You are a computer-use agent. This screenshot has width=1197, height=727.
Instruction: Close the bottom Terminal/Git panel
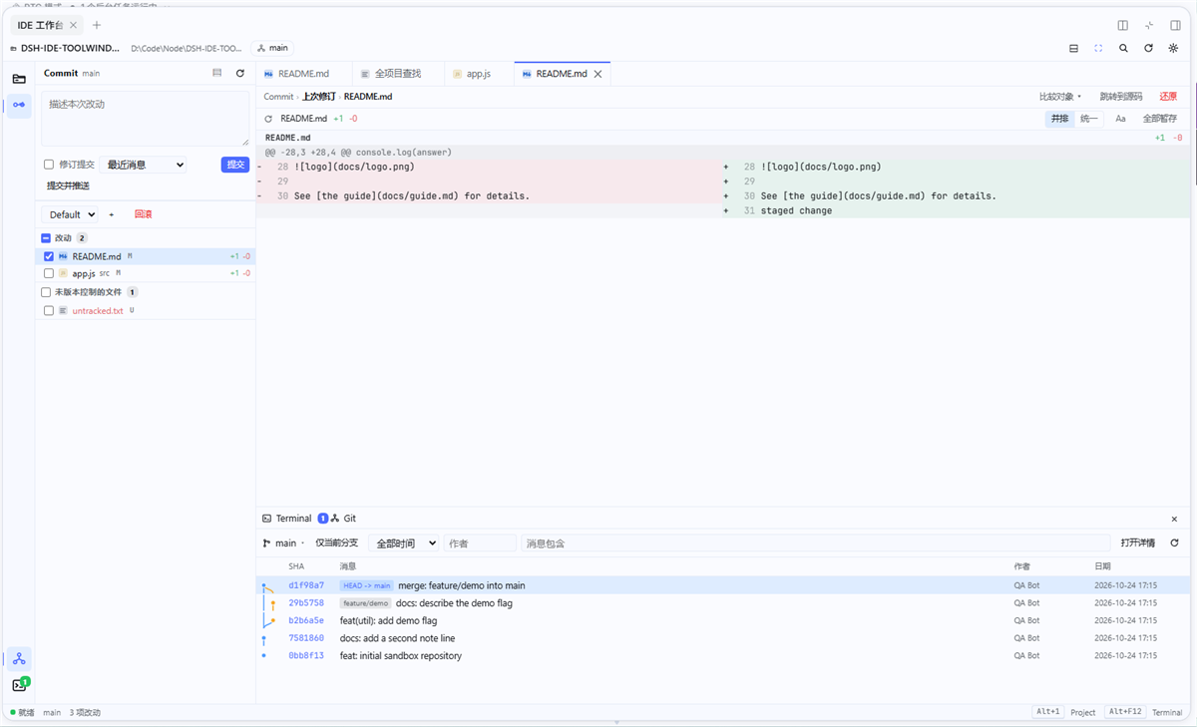pyautogui.click(x=1174, y=519)
